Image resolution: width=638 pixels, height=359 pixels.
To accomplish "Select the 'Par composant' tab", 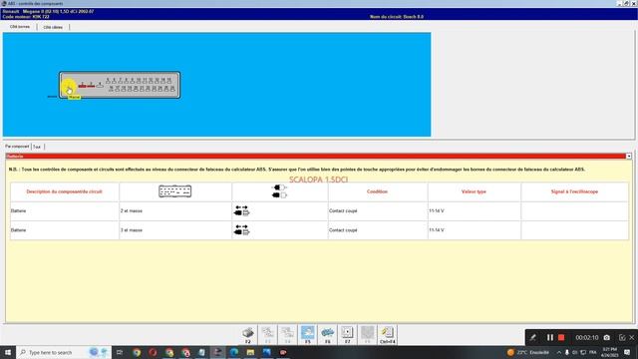I will pyautogui.click(x=17, y=147).
